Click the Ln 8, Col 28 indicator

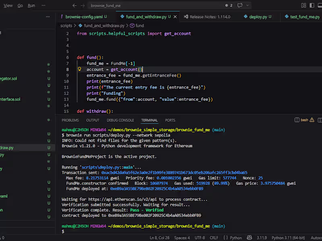[x=159, y=238]
